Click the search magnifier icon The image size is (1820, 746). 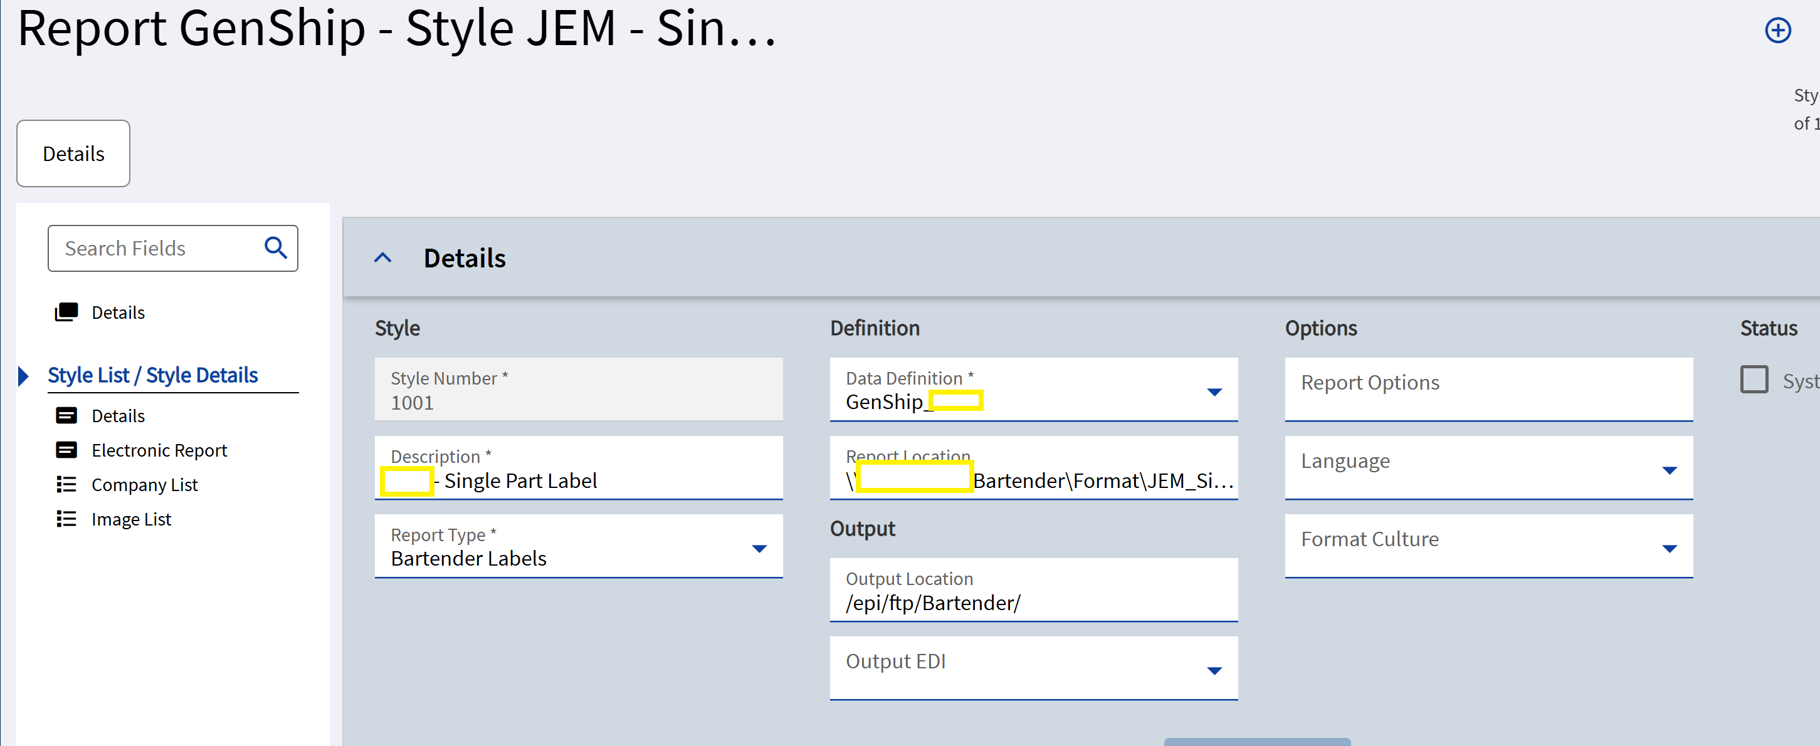click(276, 247)
